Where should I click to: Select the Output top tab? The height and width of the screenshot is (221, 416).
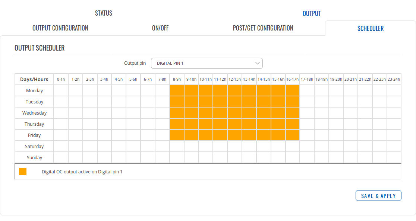[312, 13]
